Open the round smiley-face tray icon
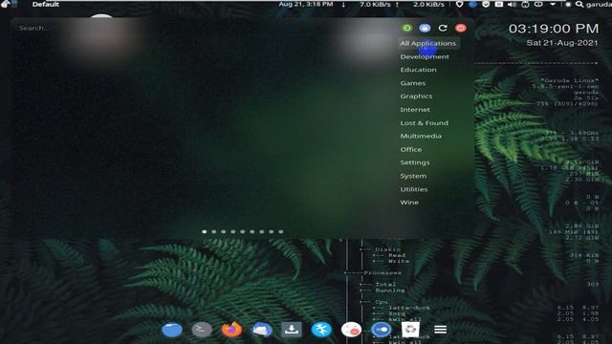Image resolution: width=612 pixels, height=344 pixels. [486, 4]
